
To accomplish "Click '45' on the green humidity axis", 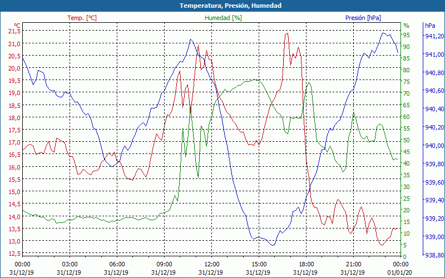I will 407,152.
